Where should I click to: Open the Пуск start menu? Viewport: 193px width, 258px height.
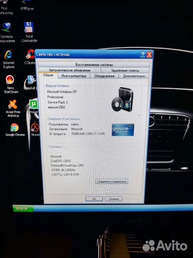pos(23,208)
